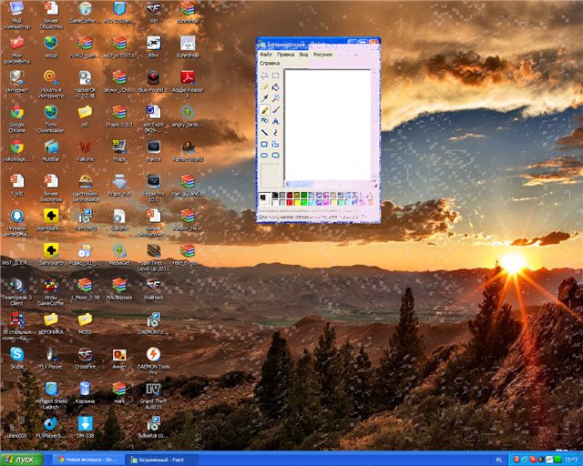Open the Файл menu in Paint
Screen dimensions: 583x466
pos(265,54)
